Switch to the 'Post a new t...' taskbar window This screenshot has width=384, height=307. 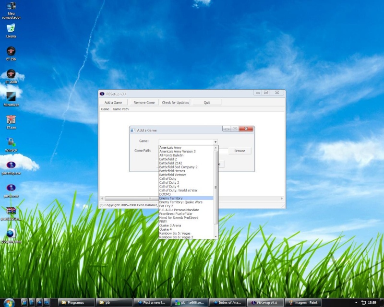152,303
